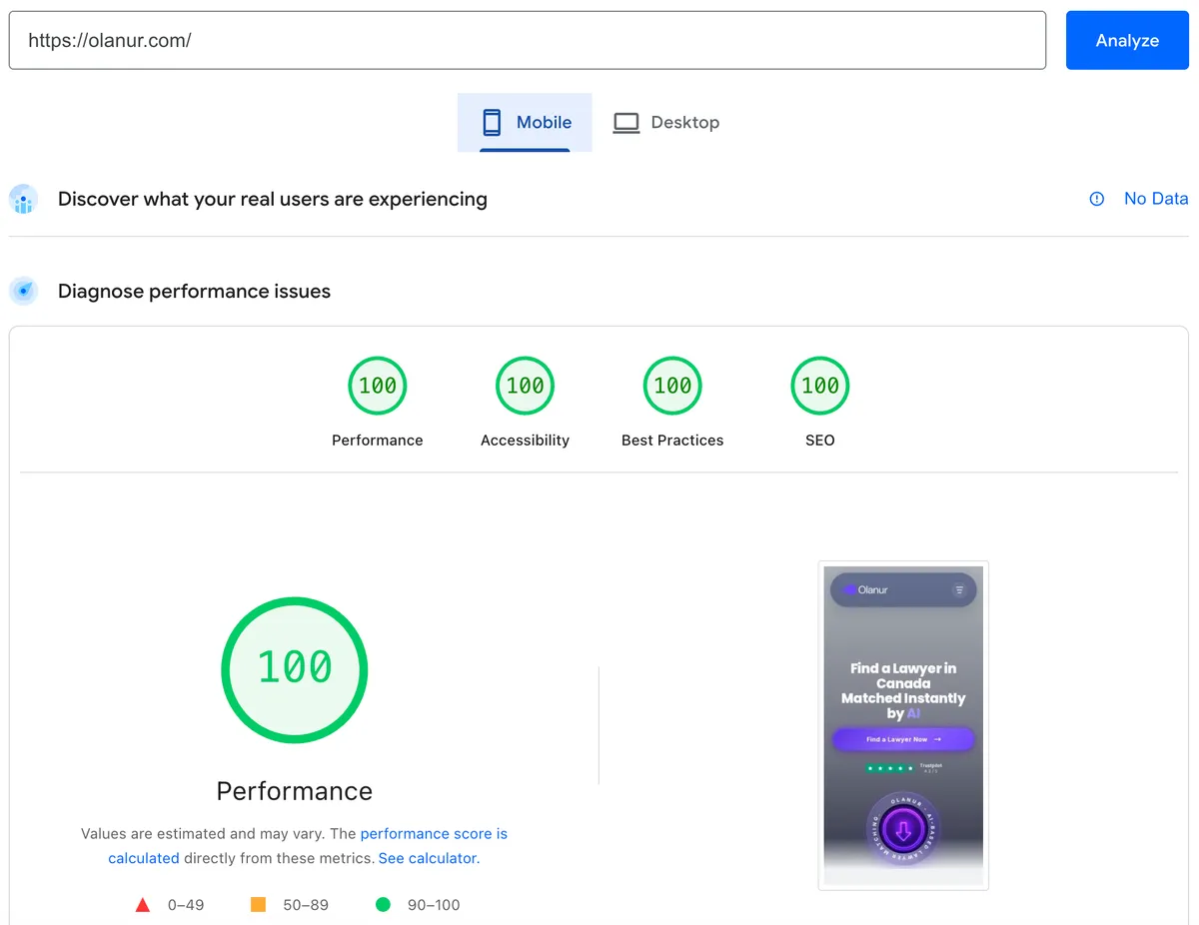Click the large 100 Performance gauge
This screenshot has width=1199, height=925.
295,670
